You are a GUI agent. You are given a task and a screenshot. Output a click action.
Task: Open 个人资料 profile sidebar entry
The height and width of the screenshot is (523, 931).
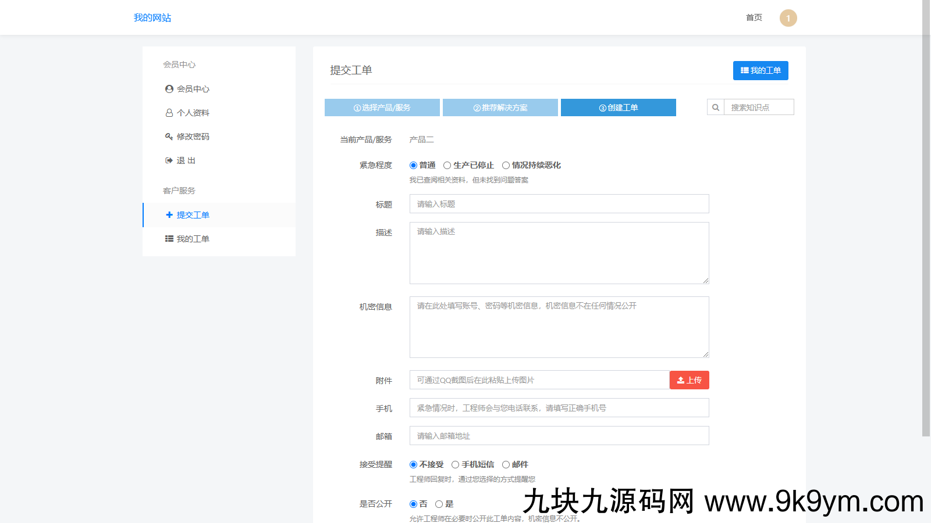pos(187,113)
